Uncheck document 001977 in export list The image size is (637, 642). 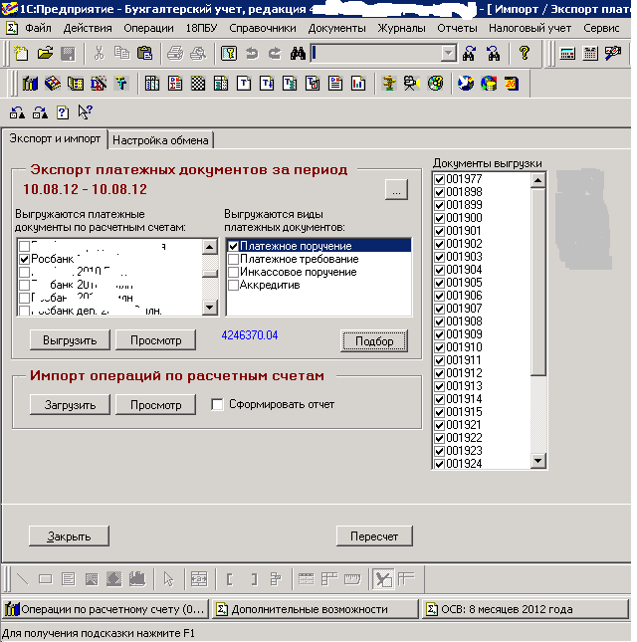click(440, 179)
